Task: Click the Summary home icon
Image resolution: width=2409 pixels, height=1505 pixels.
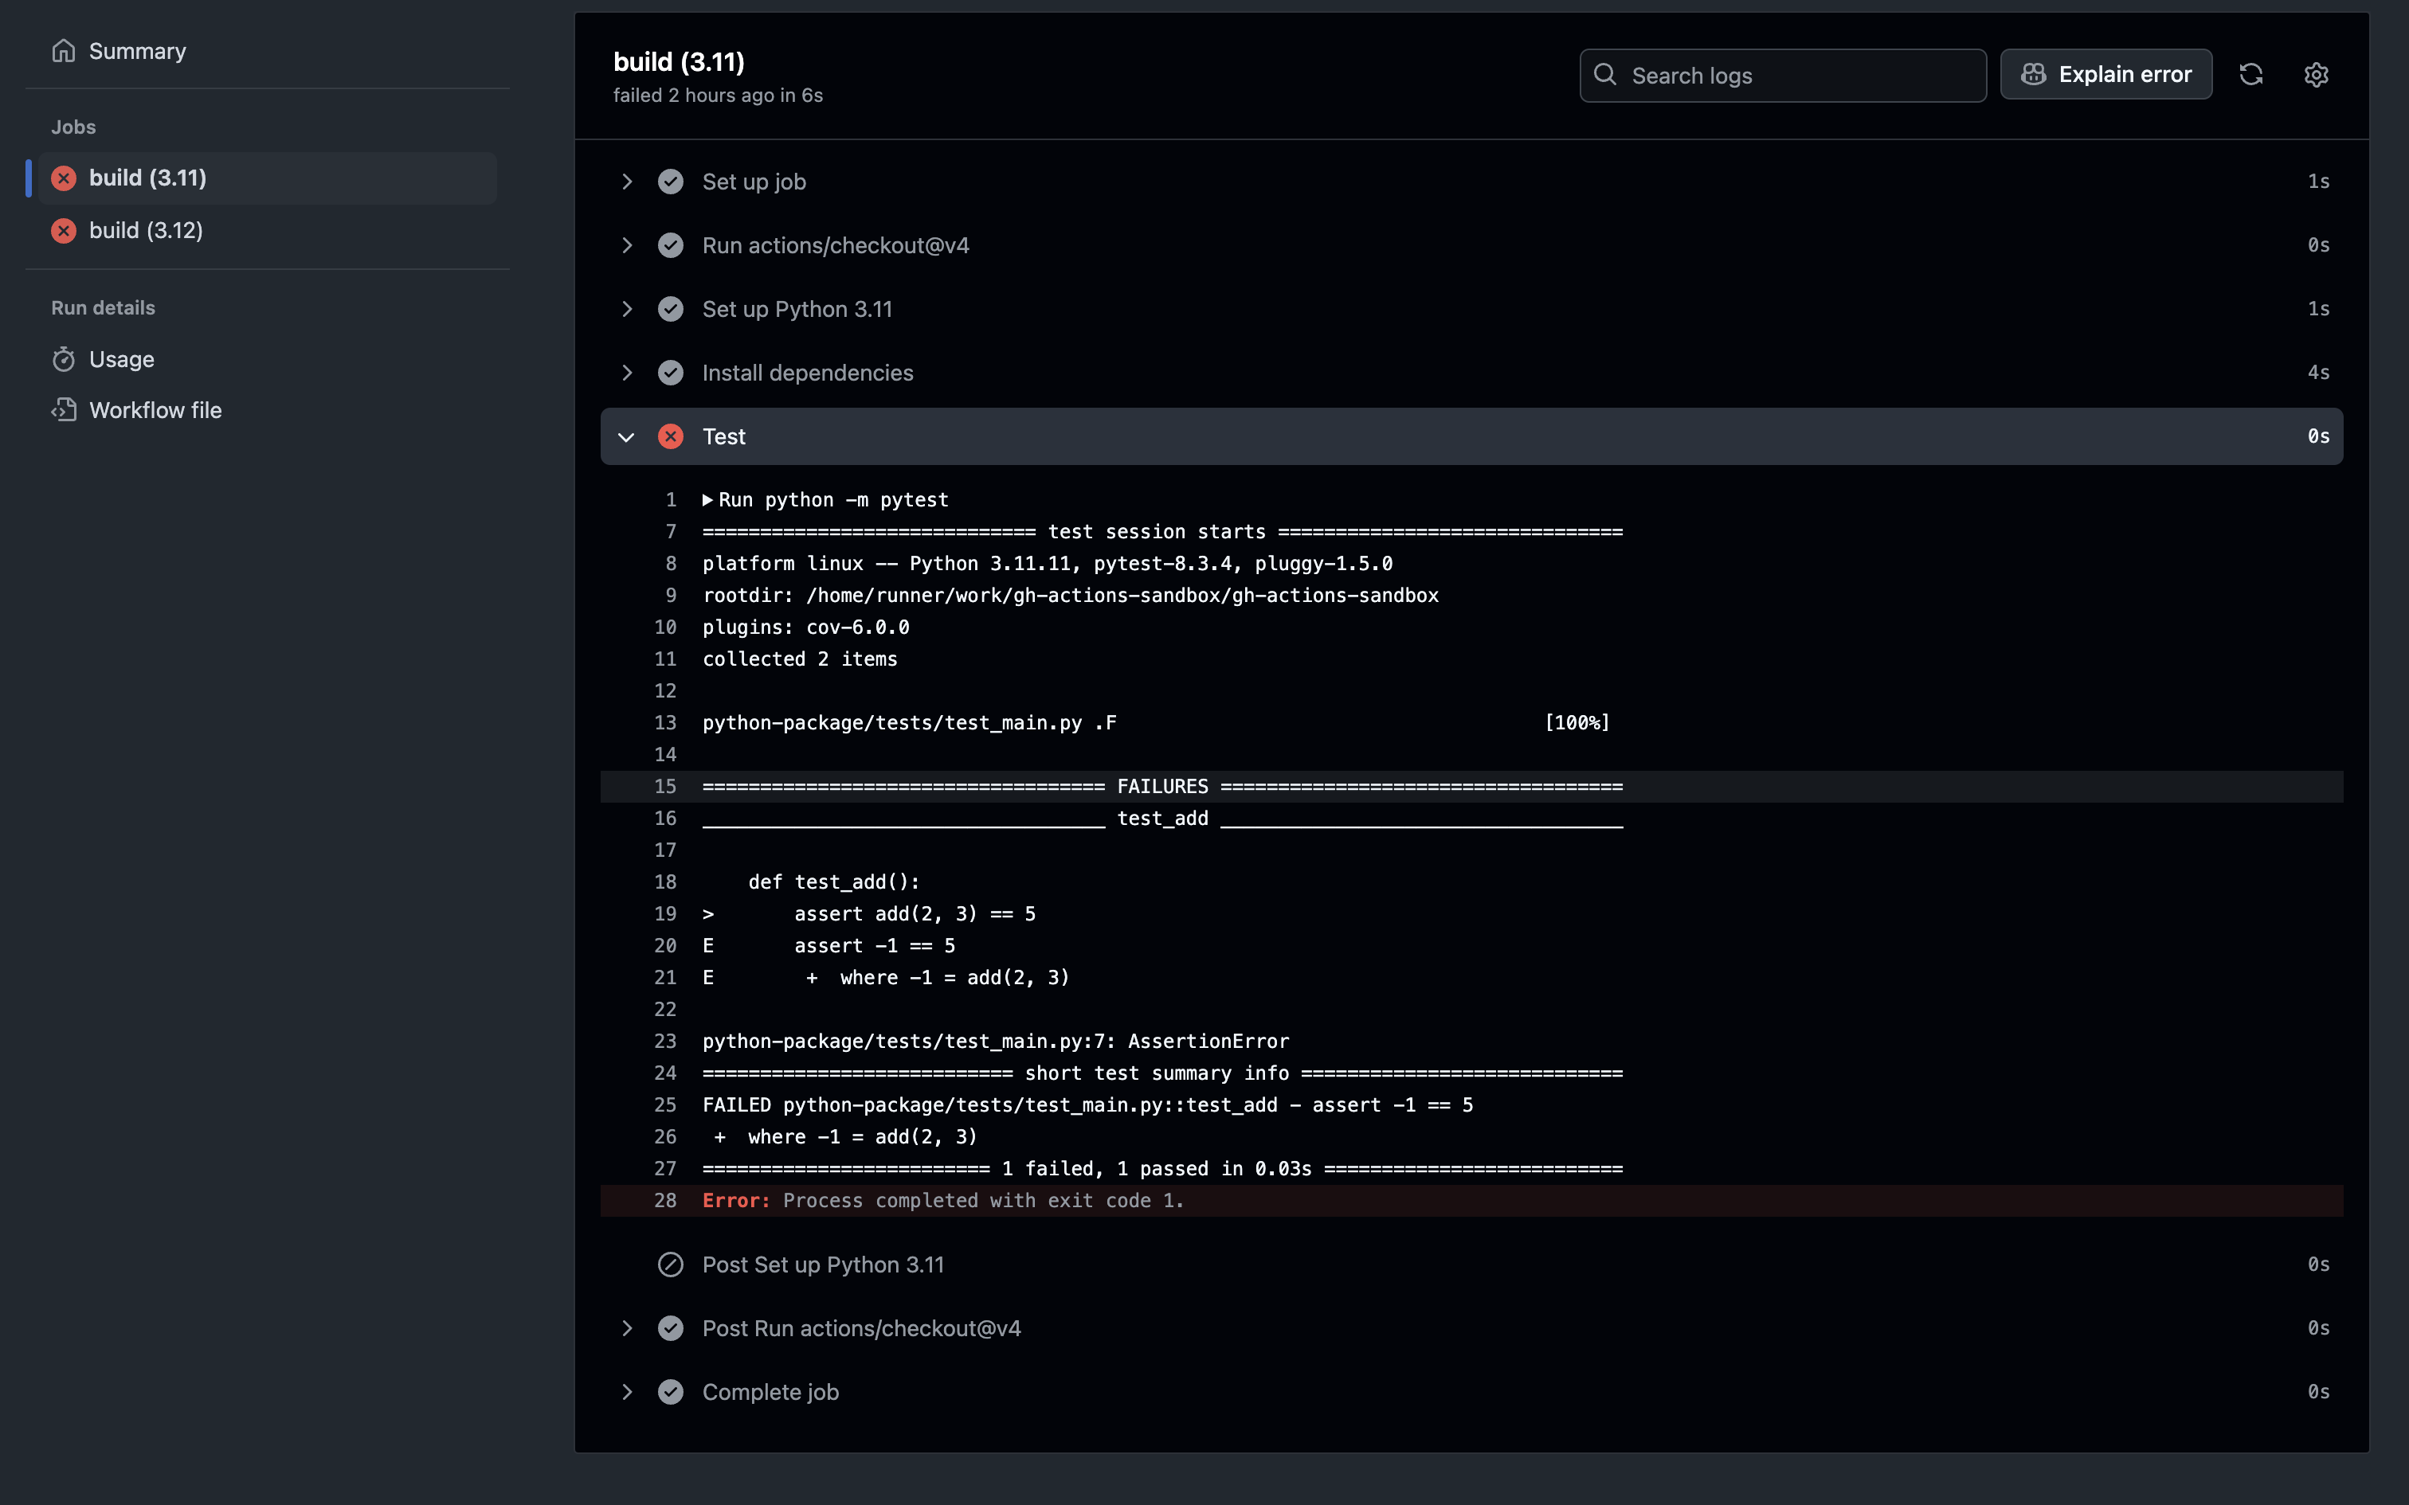Action: coord(64,51)
